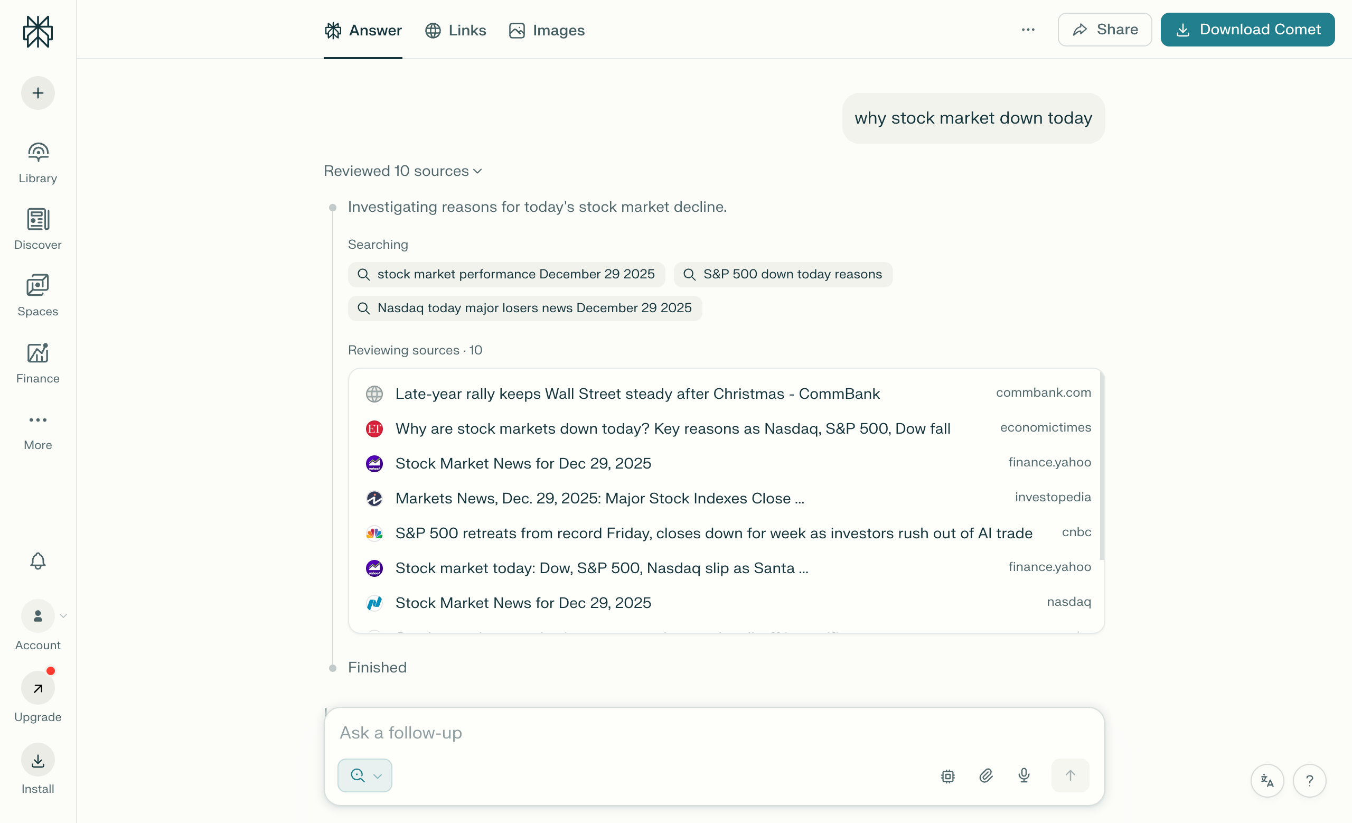Image resolution: width=1352 pixels, height=823 pixels.
Task: Click the 'Finished' status step
Action: [x=377, y=667]
